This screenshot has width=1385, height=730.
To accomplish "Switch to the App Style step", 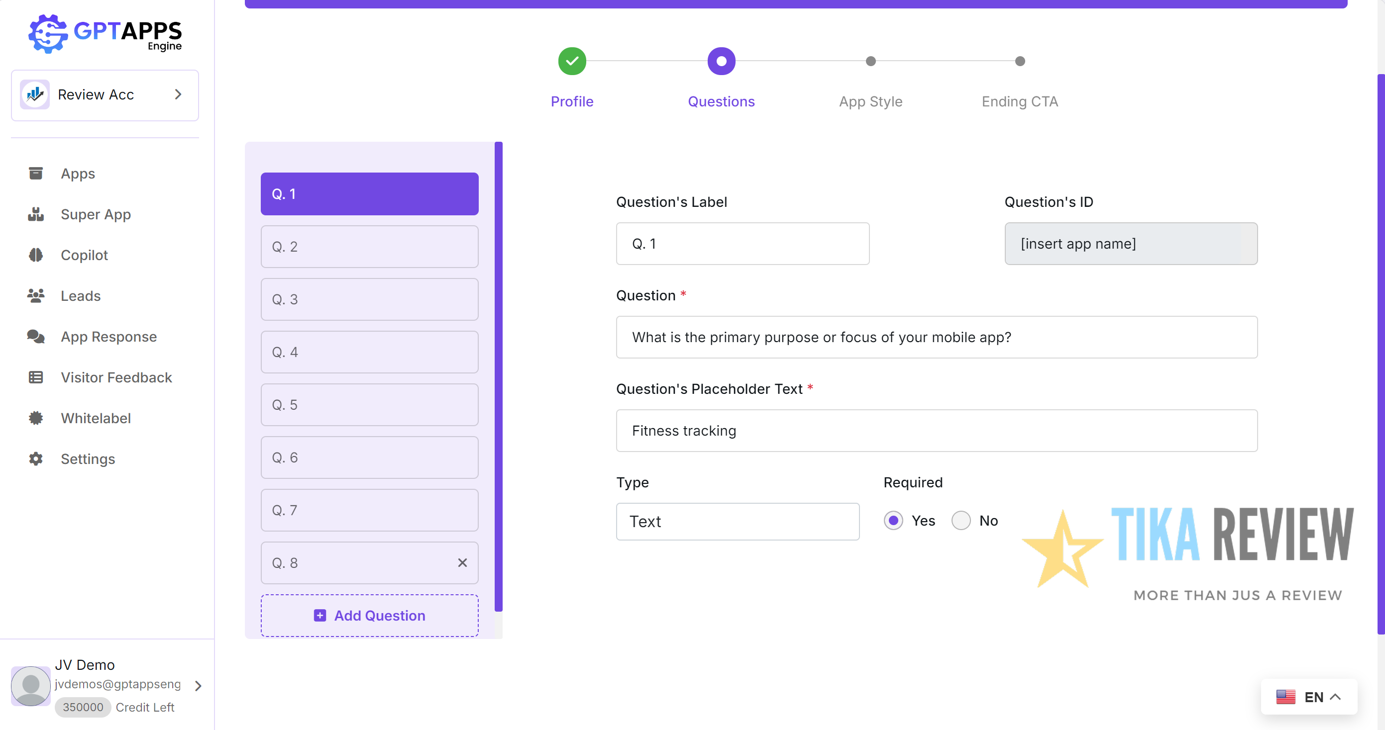I will 870,61.
